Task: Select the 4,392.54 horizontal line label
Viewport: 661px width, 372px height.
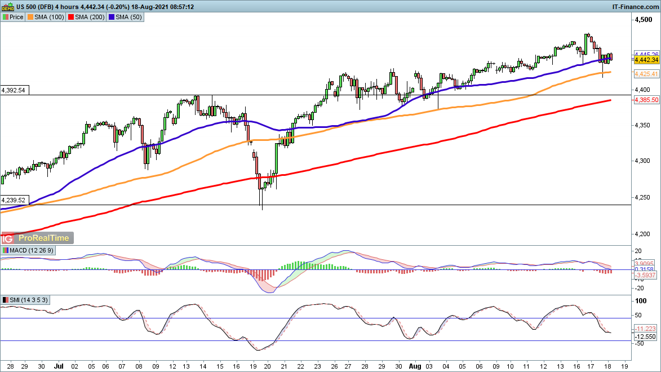Action: click(x=14, y=90)
